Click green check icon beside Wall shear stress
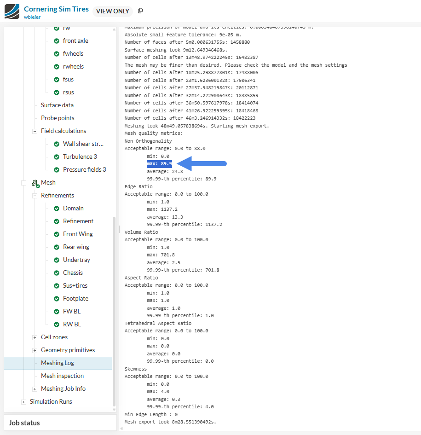This screenshot has height=435, width=421. click(57, 144)
